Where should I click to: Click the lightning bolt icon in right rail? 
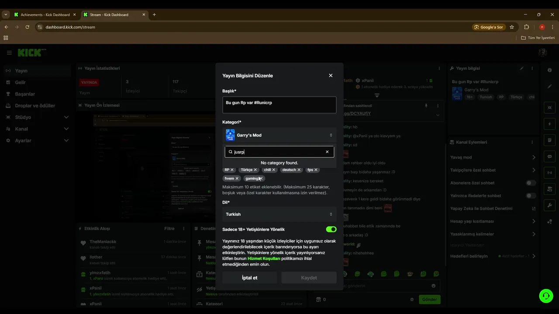550,124
